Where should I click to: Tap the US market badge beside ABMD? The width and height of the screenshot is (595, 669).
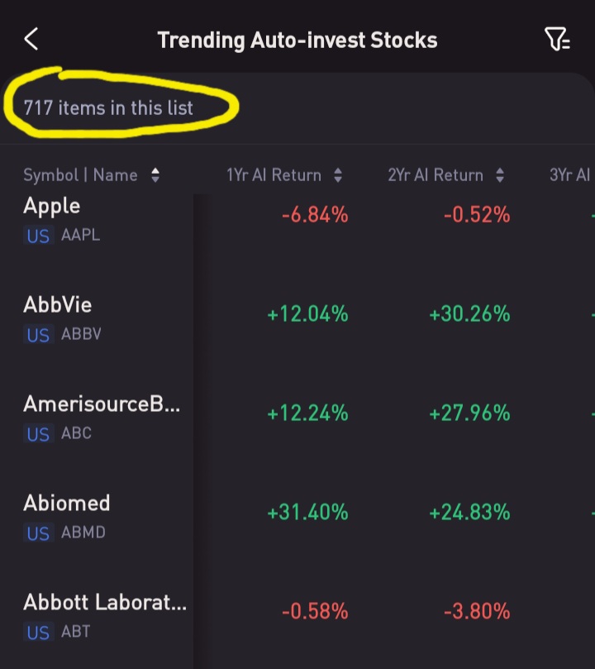[x=38, y=533]
